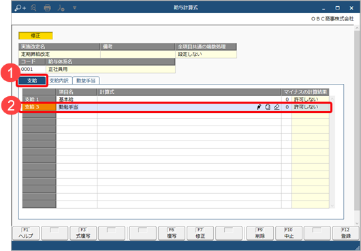Image resolution: width=361 pixels, height=251 pixels.
Task: Click the printer icon in title bar
Action: click(47, 8)
